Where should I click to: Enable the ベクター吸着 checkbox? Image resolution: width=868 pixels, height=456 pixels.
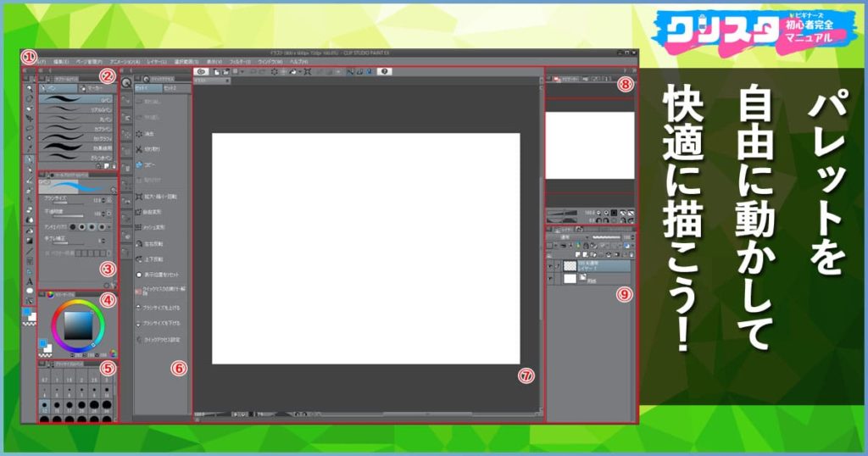tap(47, 253)
